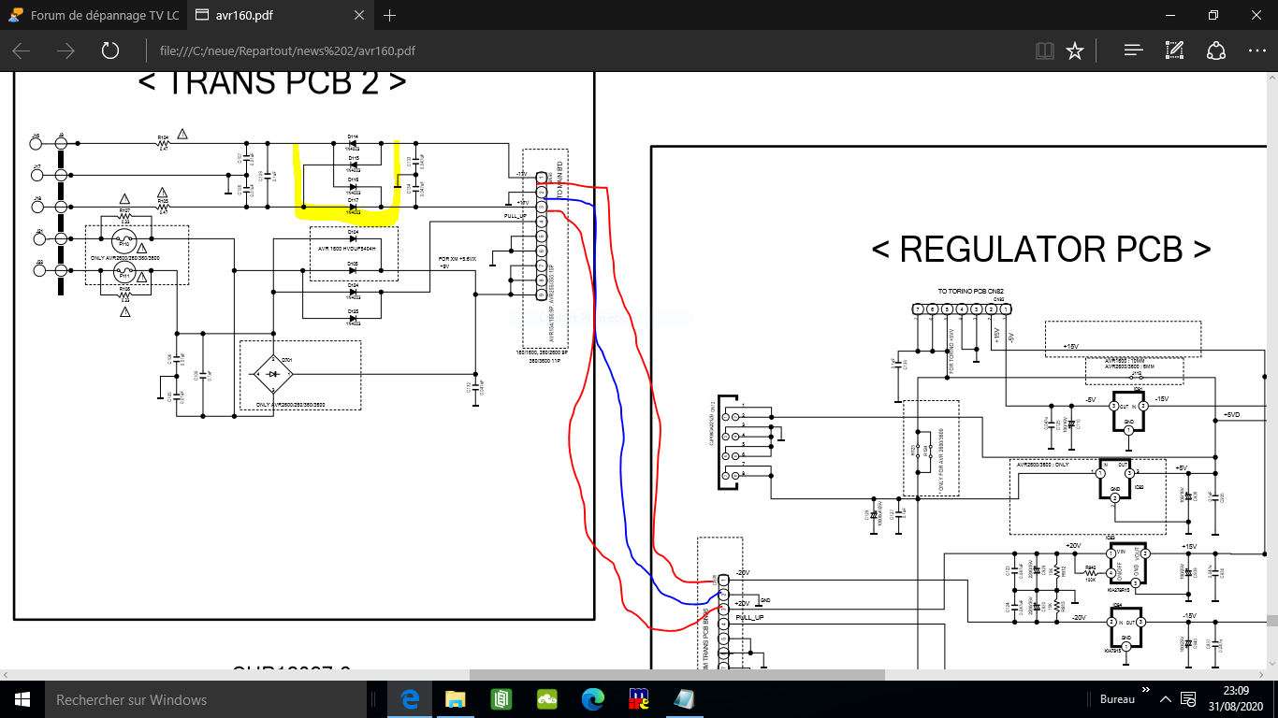
Task: Add this page to favorites star
Action: point(1075,50)
